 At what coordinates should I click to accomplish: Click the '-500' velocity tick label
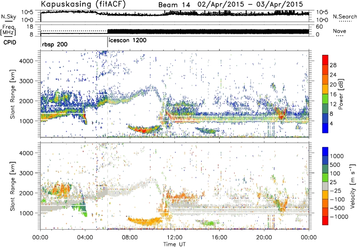[337, 208]
